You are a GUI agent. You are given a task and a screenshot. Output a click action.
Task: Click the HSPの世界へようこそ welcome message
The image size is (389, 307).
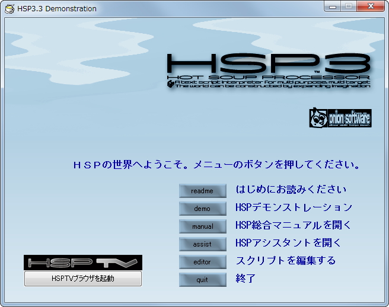pos(216,165)
